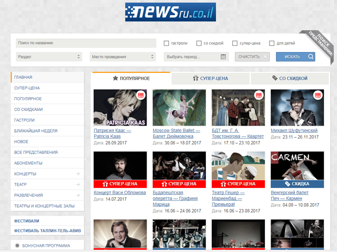Open Будапештская оперетта Графиня Марица link
This screenshot has width=337, height=252.
[x=175, y=198]
